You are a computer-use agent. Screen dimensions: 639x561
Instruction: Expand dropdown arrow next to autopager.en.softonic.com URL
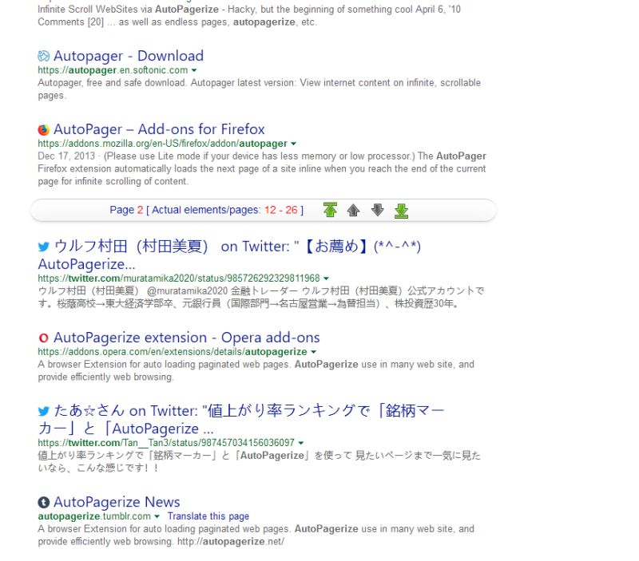pyautogui.click(x=194, y=70)
